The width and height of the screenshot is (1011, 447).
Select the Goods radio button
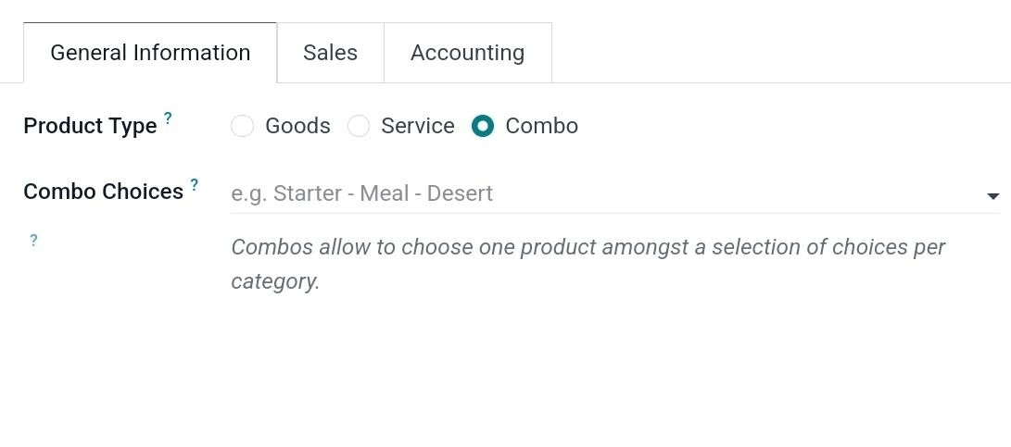click(x=243, y=126)
